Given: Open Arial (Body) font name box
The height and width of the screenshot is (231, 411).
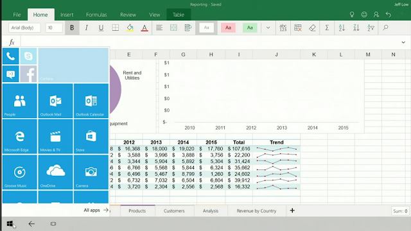Looking at the screenshot, I should [x=24, y=28].
